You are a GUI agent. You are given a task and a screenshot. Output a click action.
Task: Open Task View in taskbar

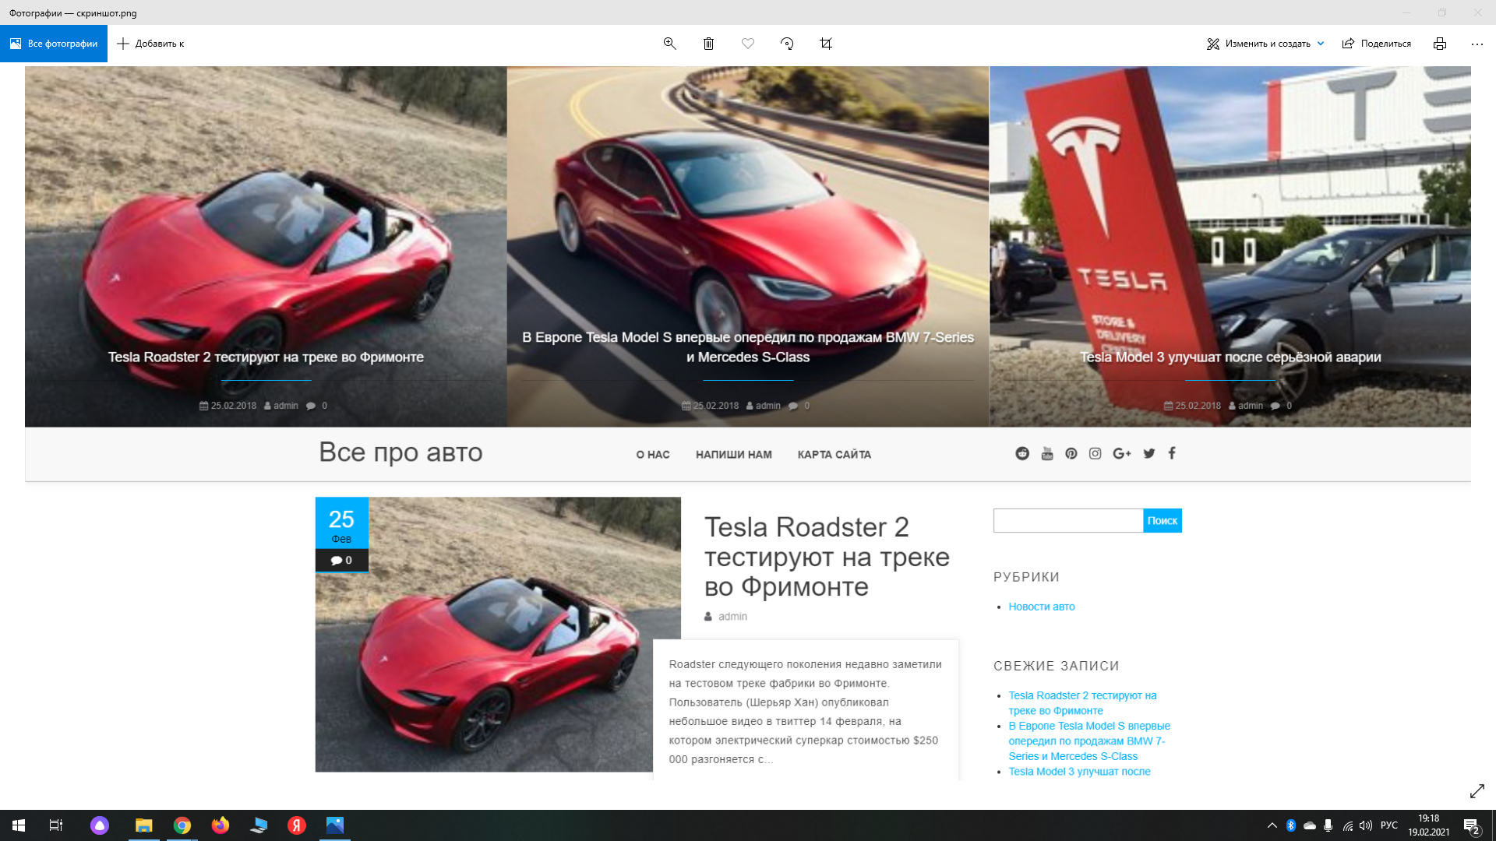[x=56, y=825]
